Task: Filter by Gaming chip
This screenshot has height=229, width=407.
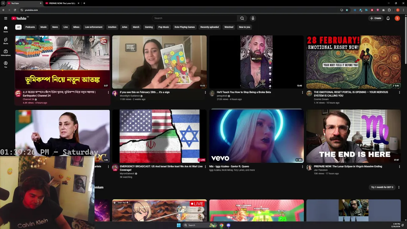Action: tap(149, 27)
